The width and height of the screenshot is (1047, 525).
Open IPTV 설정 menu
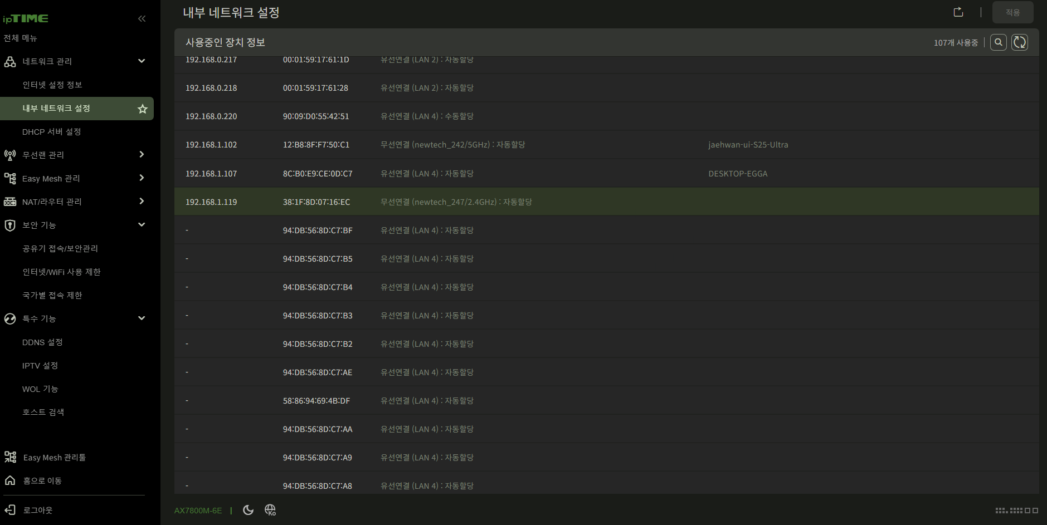click(x=40, y=365)
